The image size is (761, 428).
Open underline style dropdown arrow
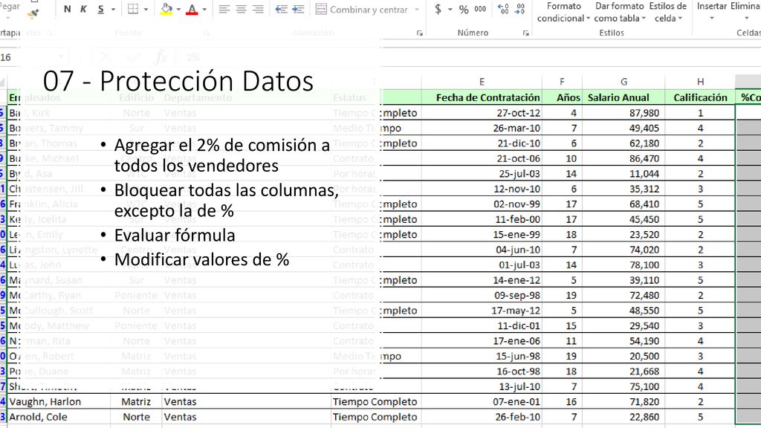pyautogui.click(x=114, y=9)
